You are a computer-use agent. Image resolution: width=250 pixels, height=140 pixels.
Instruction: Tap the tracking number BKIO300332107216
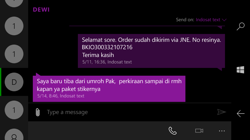(x=107, y=47)
